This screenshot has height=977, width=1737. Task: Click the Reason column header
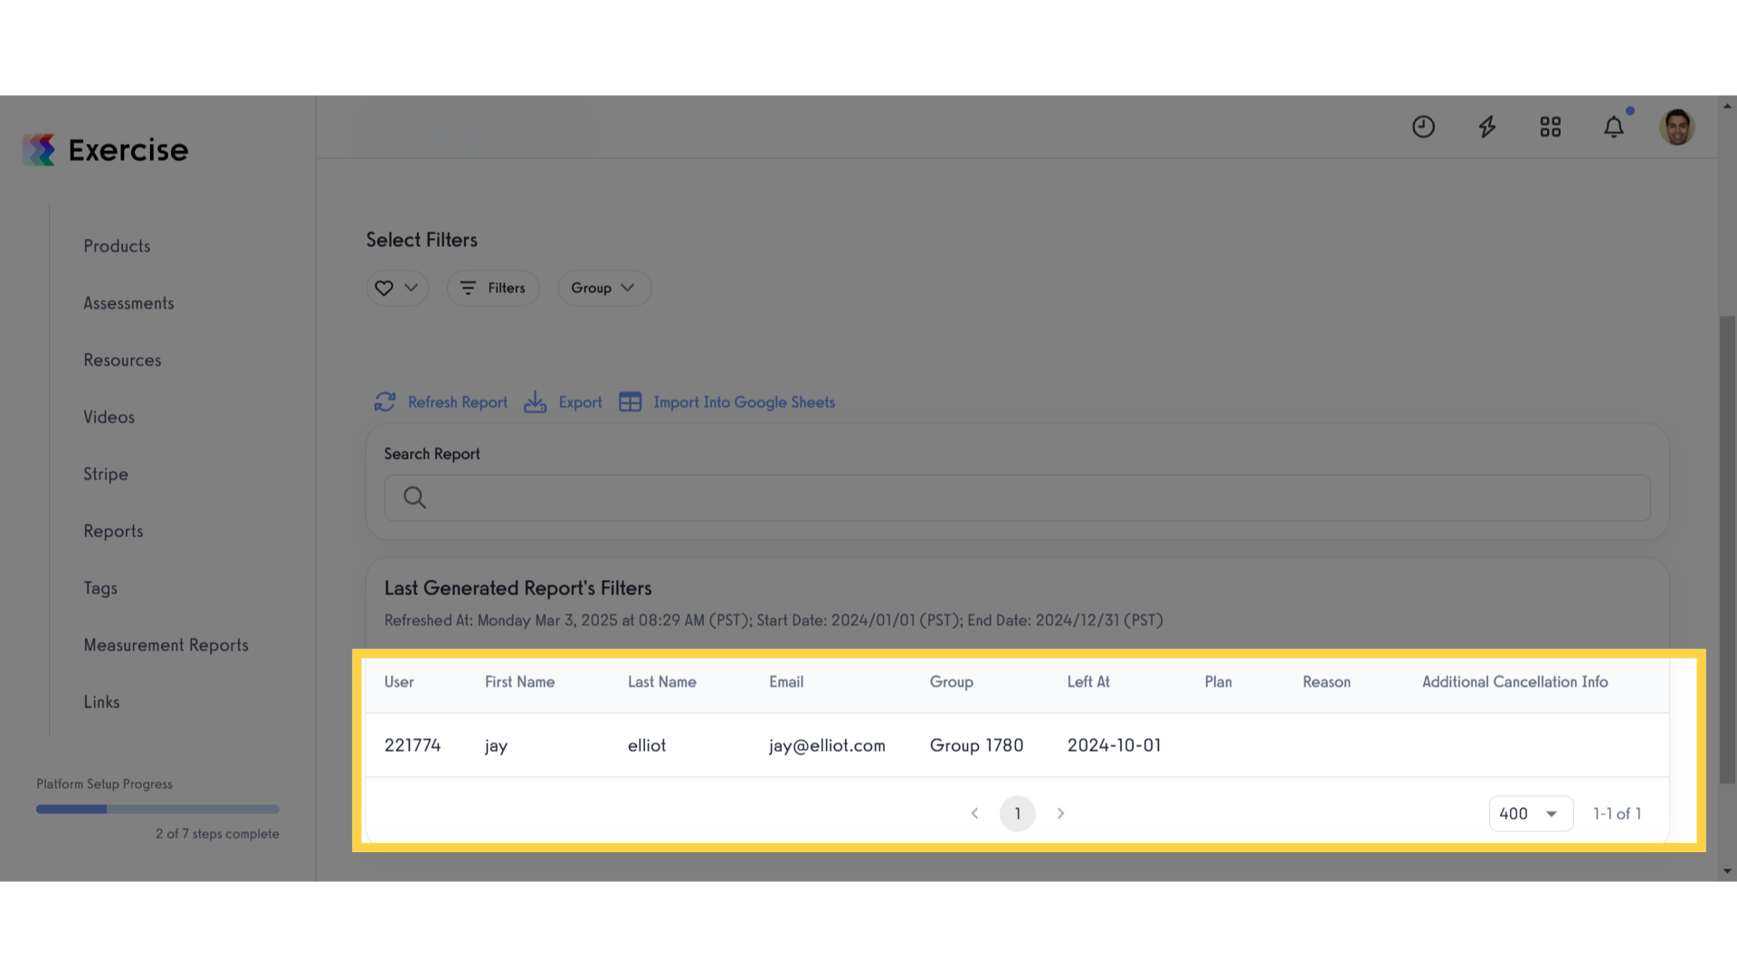click(1326, 682)
